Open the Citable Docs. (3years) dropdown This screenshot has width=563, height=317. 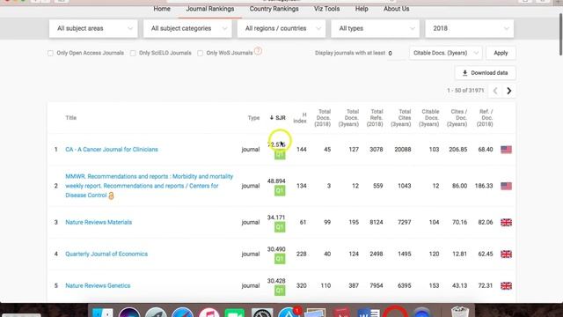click(x=446, y=53)
